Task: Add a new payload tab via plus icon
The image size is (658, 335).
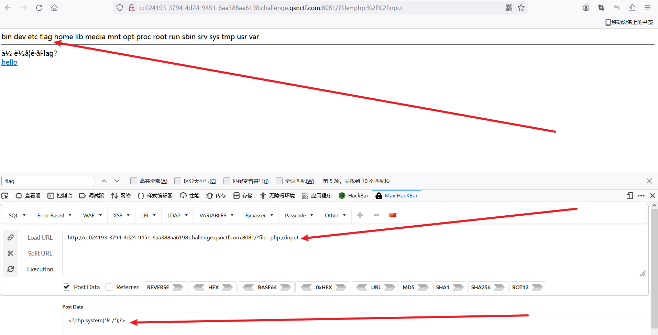Action: click(x=360, y=215)
